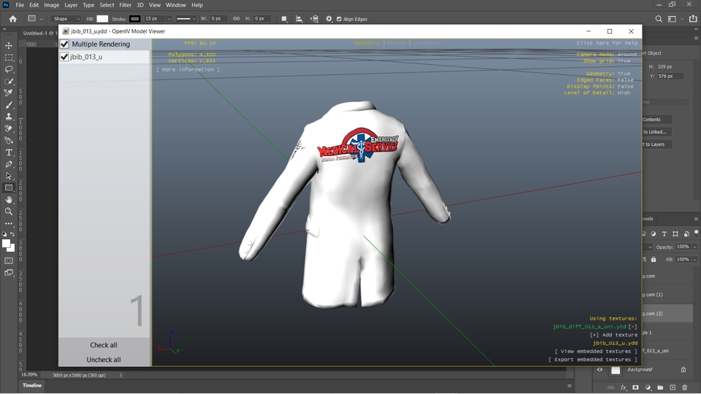Uncheck the jbib_013_u model checkbox
Viewport: 701px width, 394px height.
pos(64,57)
